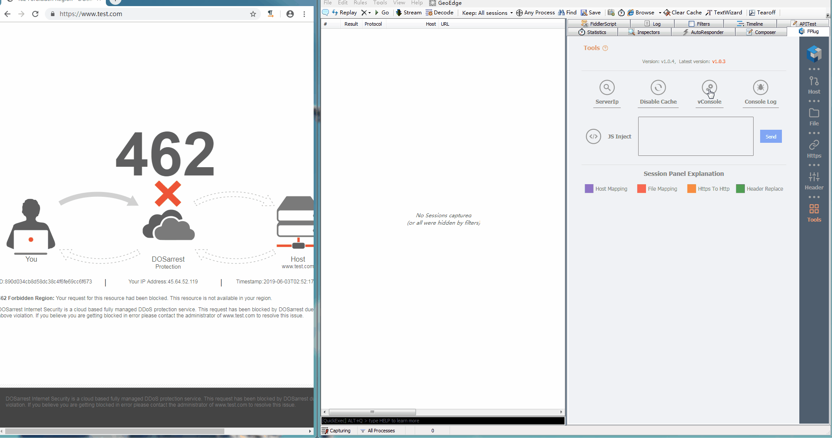
Task: Click the Go resume button
Action: coord(382,13)
